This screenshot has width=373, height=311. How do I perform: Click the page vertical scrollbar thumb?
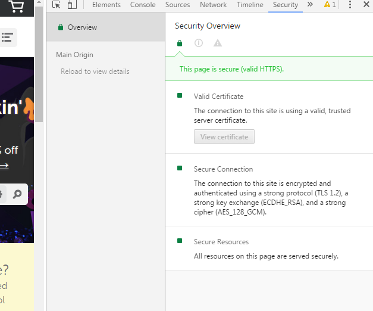(x=39, y=64)
